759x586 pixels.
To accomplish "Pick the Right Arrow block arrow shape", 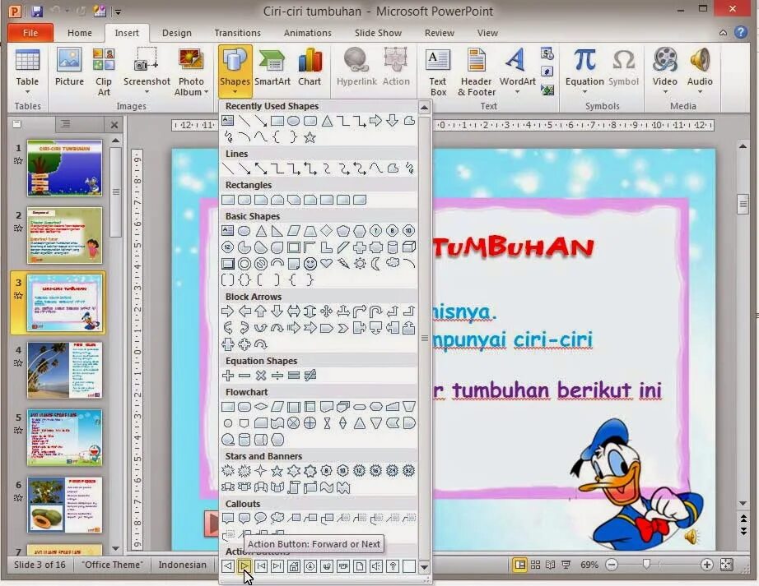I will point(228,311).
